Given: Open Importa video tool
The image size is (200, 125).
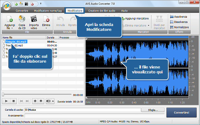Looking at the screenshot, I should point(34,19).
